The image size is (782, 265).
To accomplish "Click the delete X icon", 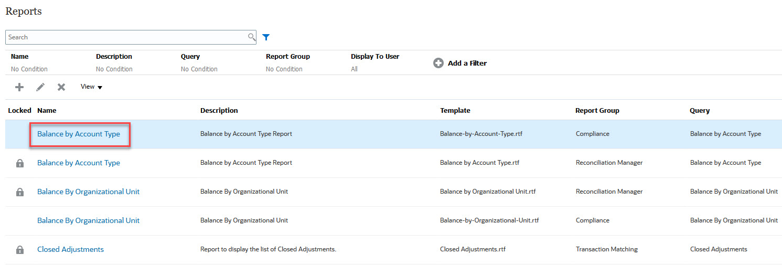I will point(61,87).
